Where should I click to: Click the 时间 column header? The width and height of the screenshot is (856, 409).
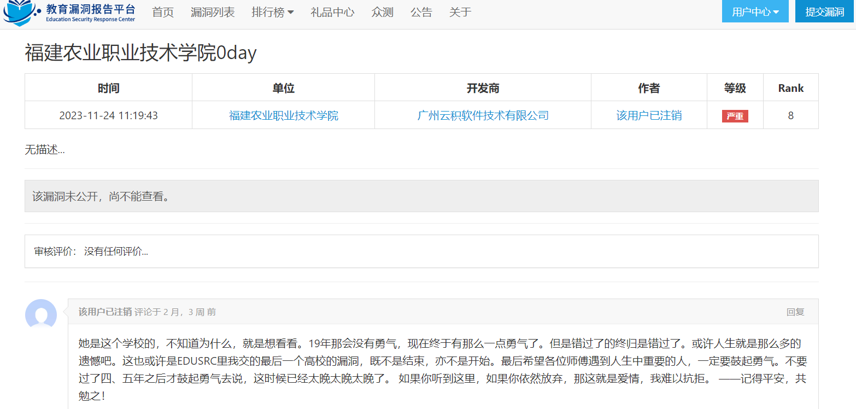click(108, 88)
